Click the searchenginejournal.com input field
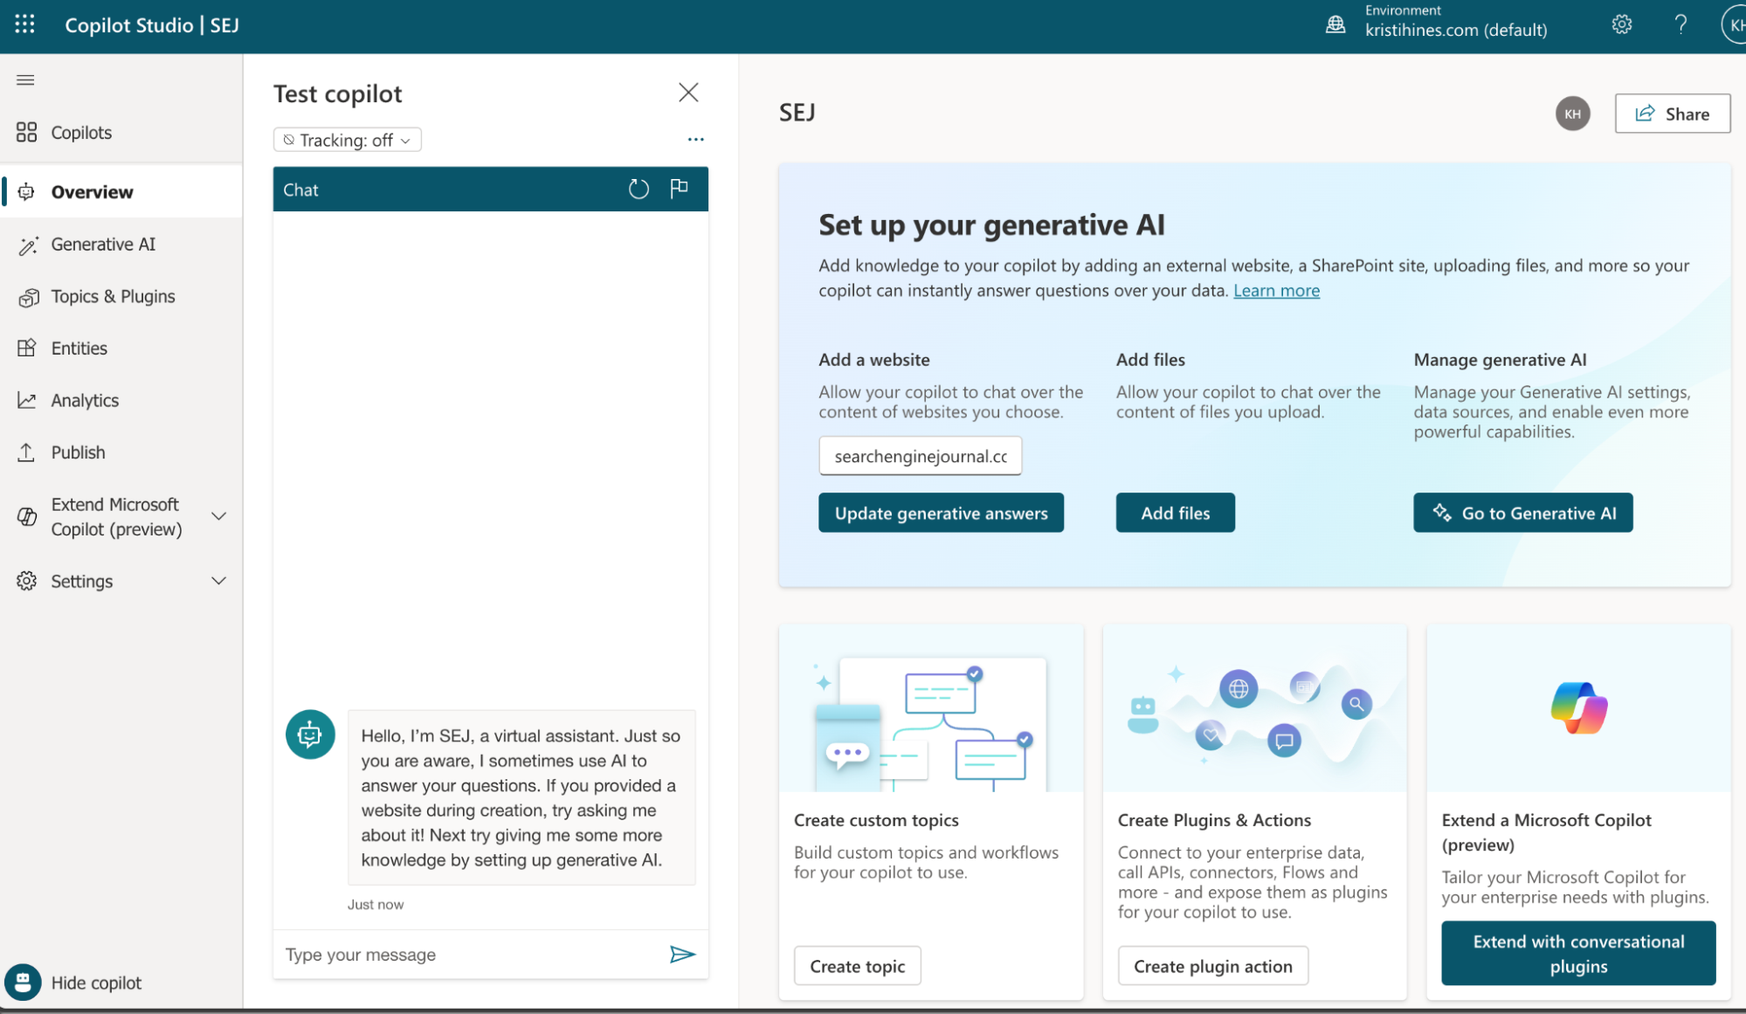The width and height of the screenshot is (1746, 1014). click(x=920, y=455)
